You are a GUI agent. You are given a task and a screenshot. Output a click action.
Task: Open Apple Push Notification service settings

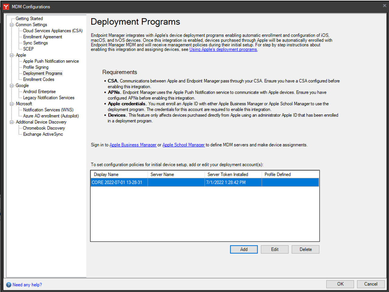point(51,61)
